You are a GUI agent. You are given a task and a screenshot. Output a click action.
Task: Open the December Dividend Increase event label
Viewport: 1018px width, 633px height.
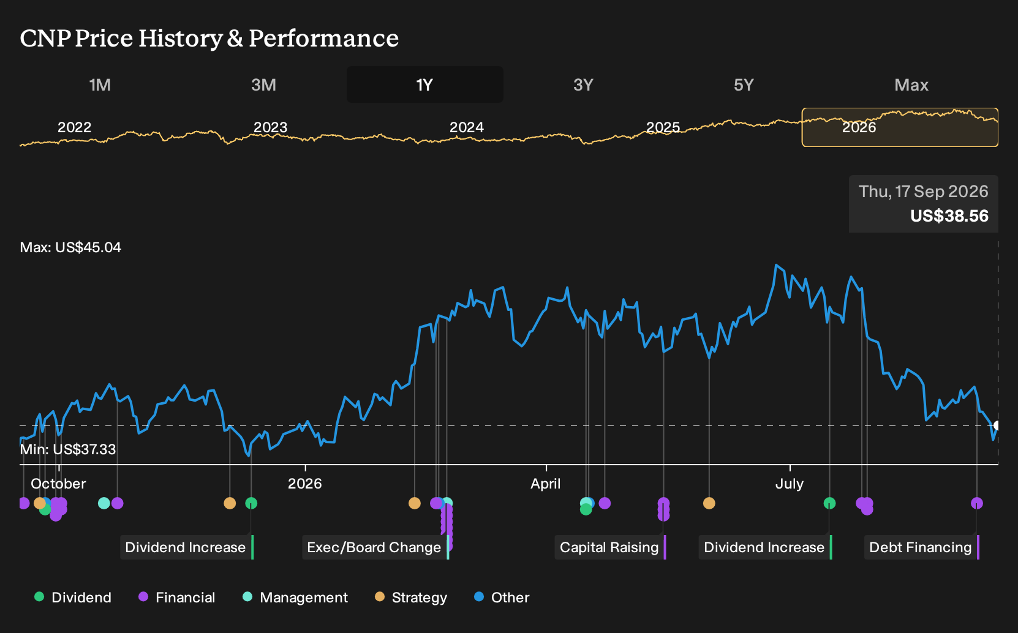tap(187, 547)
